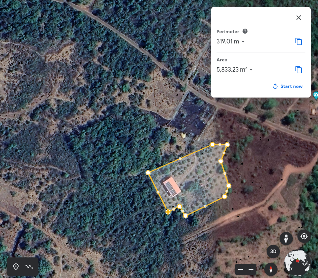The width and height of the screenshot is (318, 278).
Task: Open the Perimeter help question mark
Action: point(245,31)
